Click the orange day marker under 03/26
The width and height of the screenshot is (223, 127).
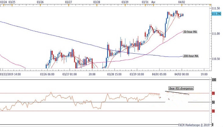coord(40,7)
